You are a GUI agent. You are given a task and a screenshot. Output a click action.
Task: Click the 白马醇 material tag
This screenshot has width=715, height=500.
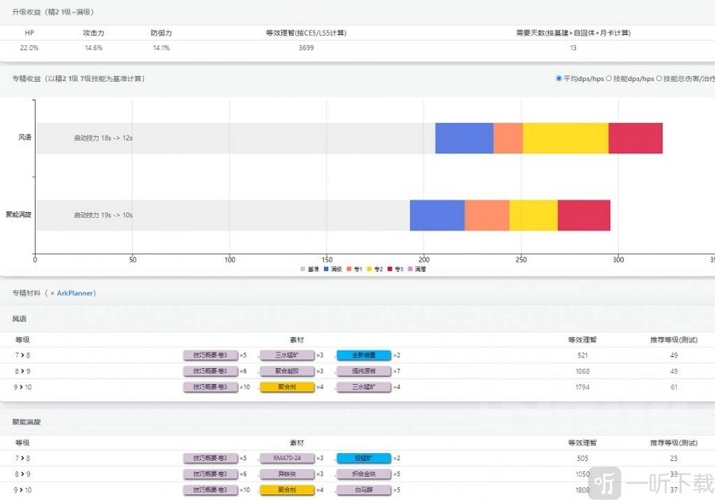pos(363,490)
